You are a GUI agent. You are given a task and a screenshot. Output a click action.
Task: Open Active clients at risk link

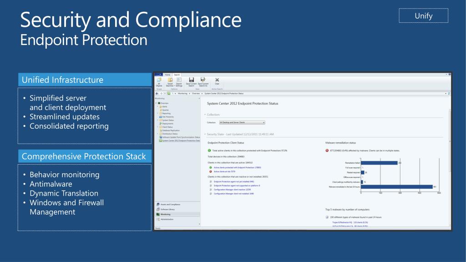coord(224,171)
